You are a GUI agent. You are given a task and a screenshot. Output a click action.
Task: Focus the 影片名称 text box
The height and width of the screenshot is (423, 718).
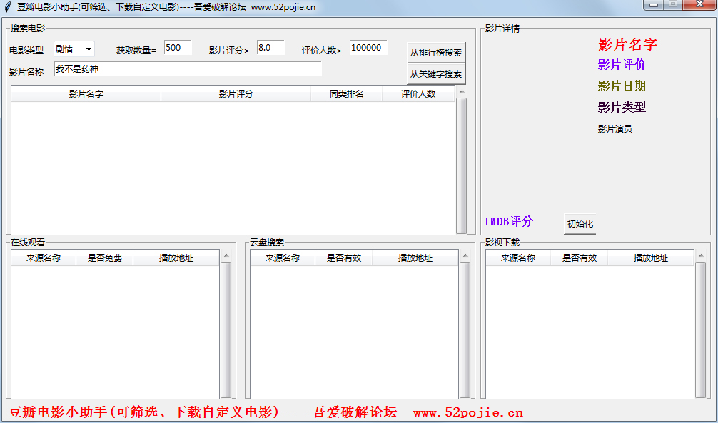coord(188,69)
